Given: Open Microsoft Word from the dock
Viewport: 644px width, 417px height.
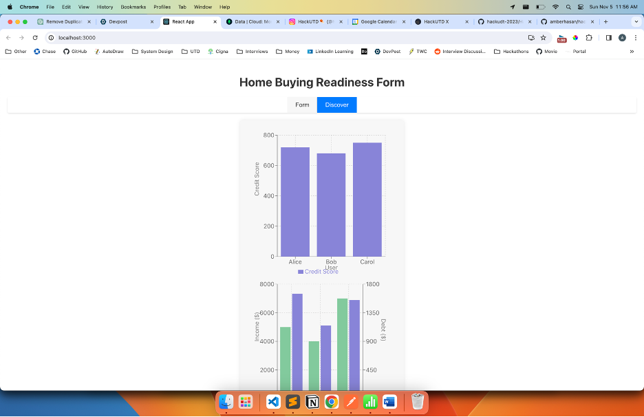Looking at the screenshot, I should (x=389, y=402).
